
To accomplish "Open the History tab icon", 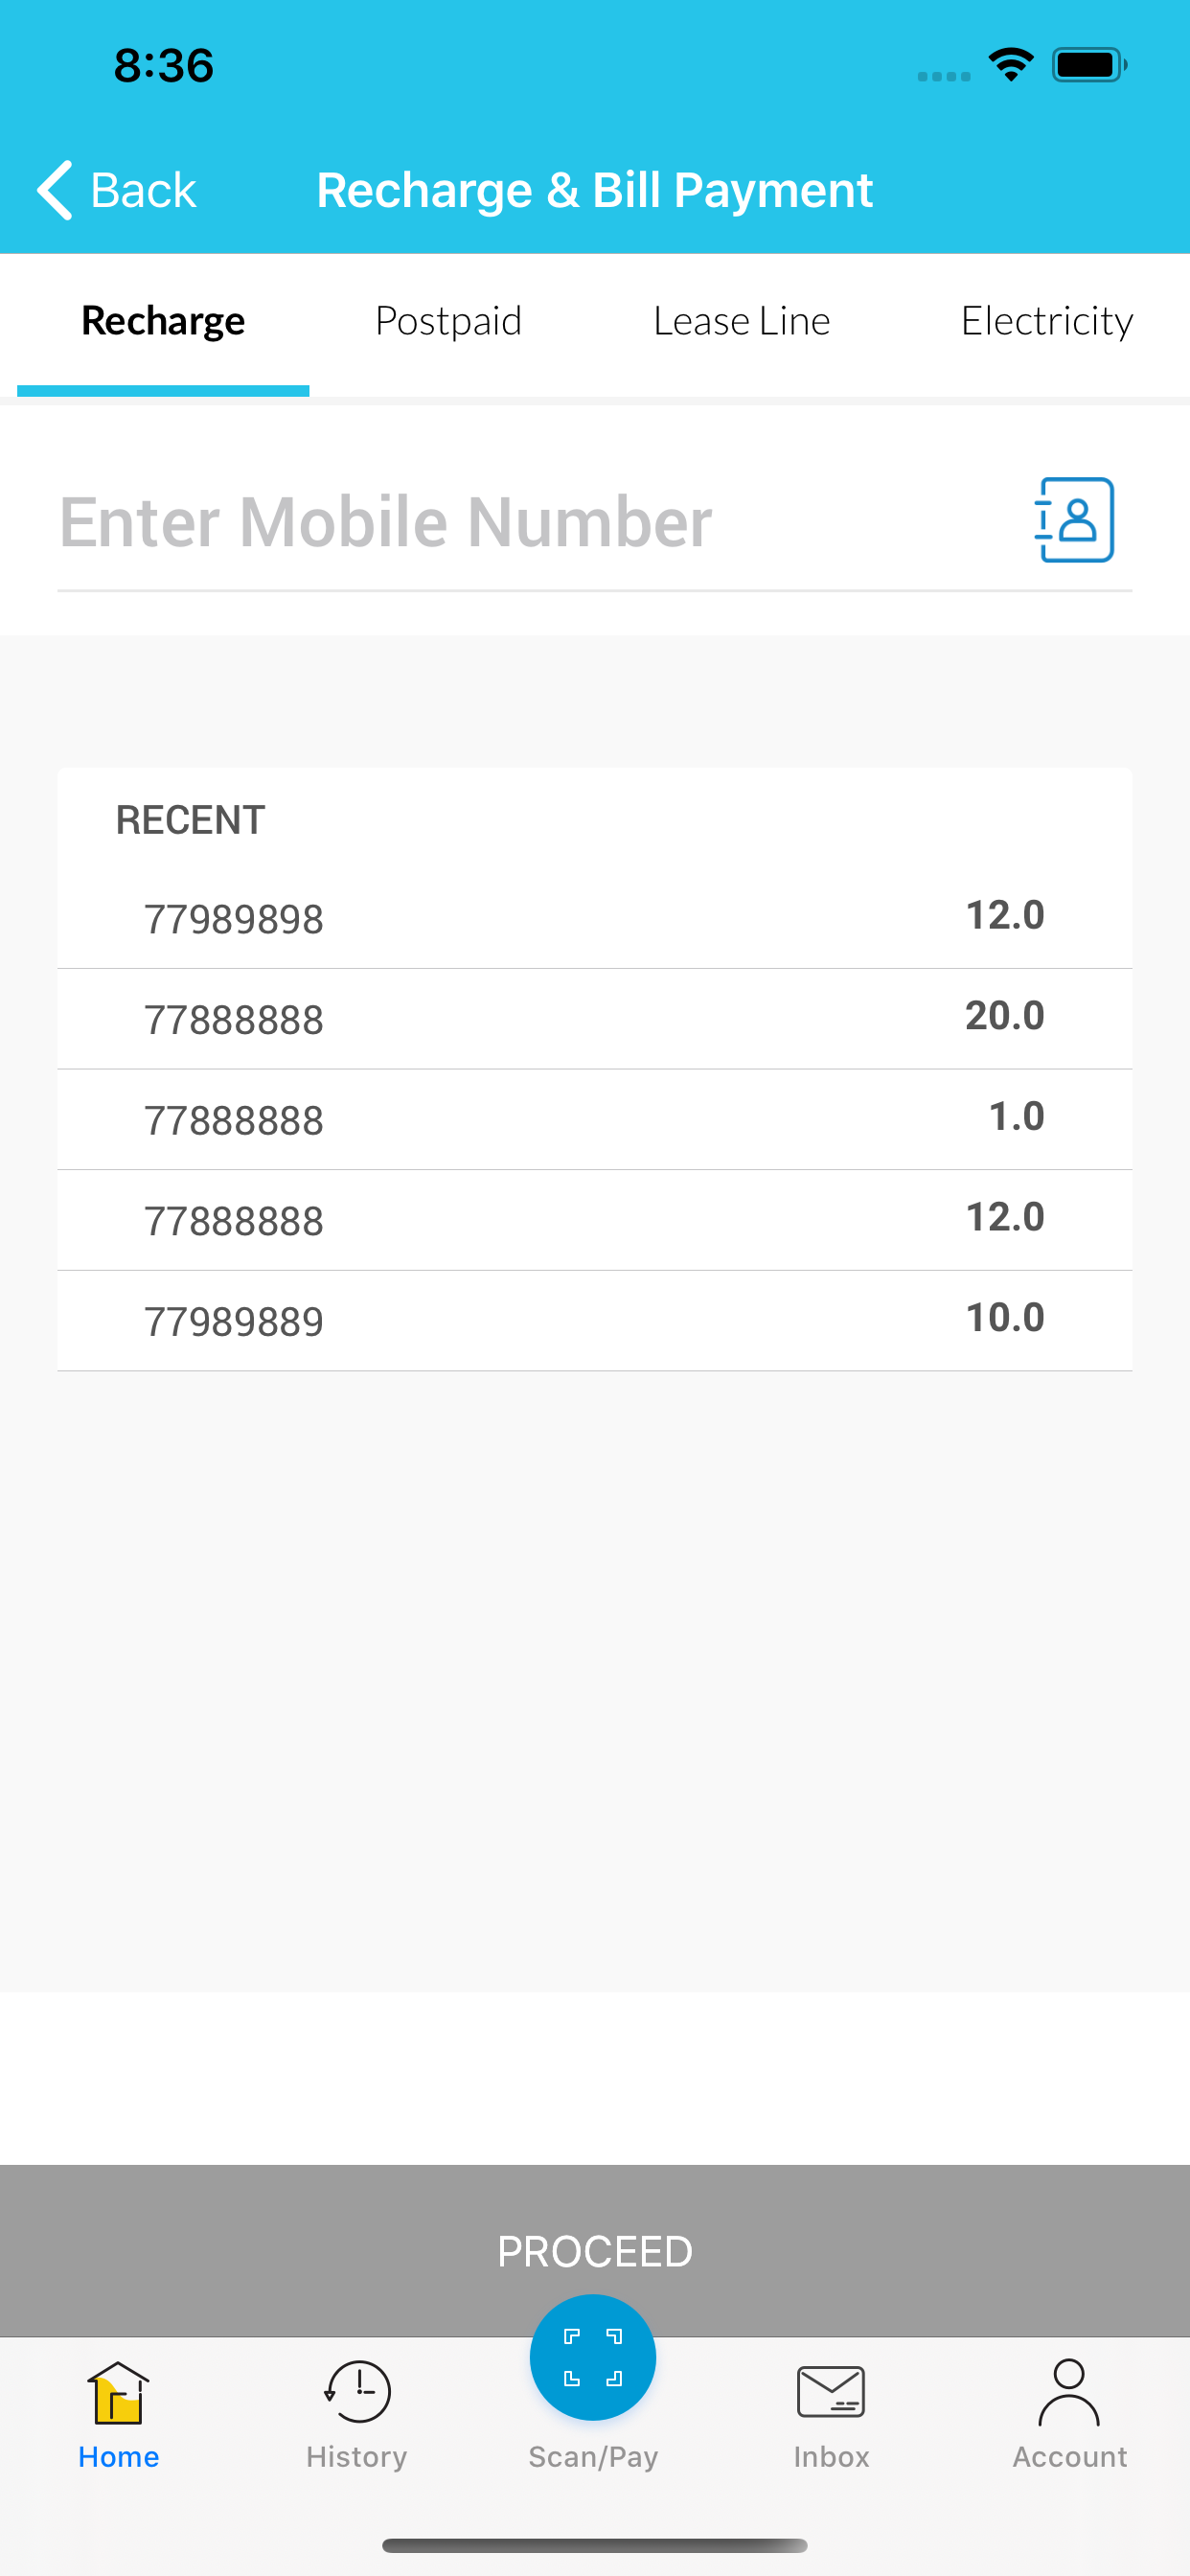I will click(357, 2392).
